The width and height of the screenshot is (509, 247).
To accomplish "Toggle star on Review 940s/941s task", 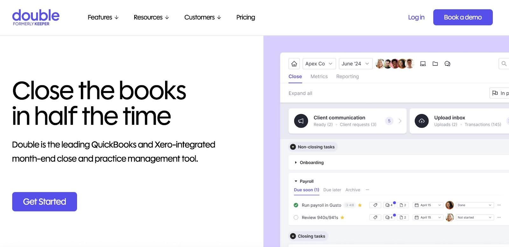I will click(342, 217).
